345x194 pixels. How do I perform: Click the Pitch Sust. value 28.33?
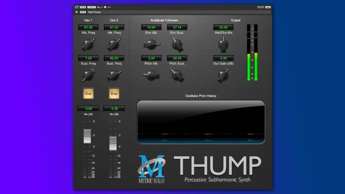177,58
